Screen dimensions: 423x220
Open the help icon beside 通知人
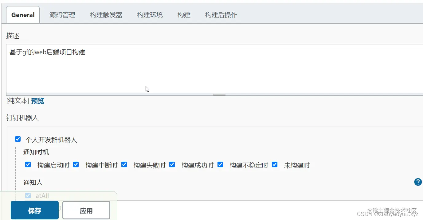click(x=418, y=182)
